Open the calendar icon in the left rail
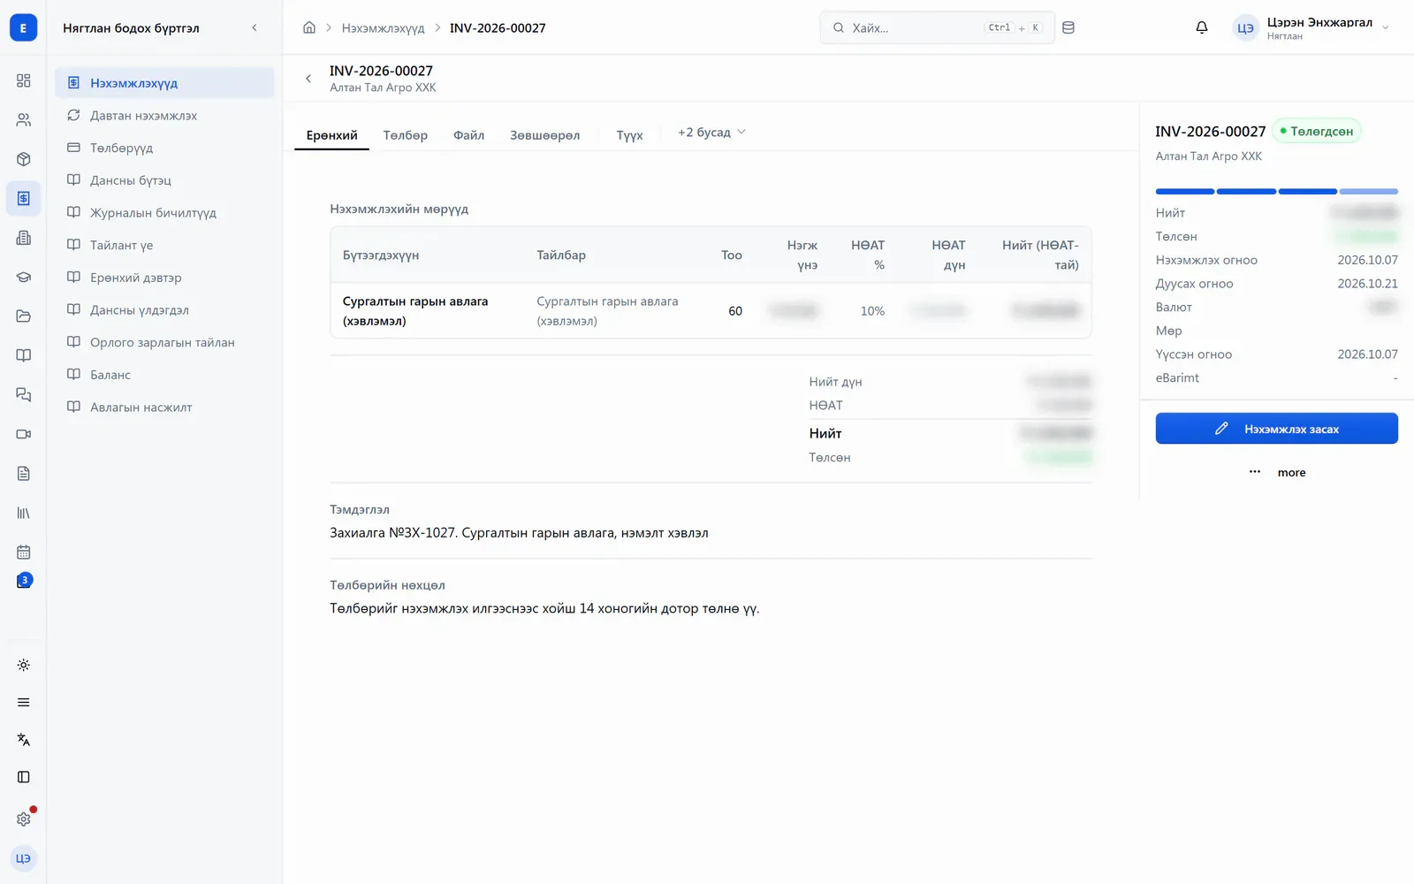The image size is (1414, 884). coord(24,552)
